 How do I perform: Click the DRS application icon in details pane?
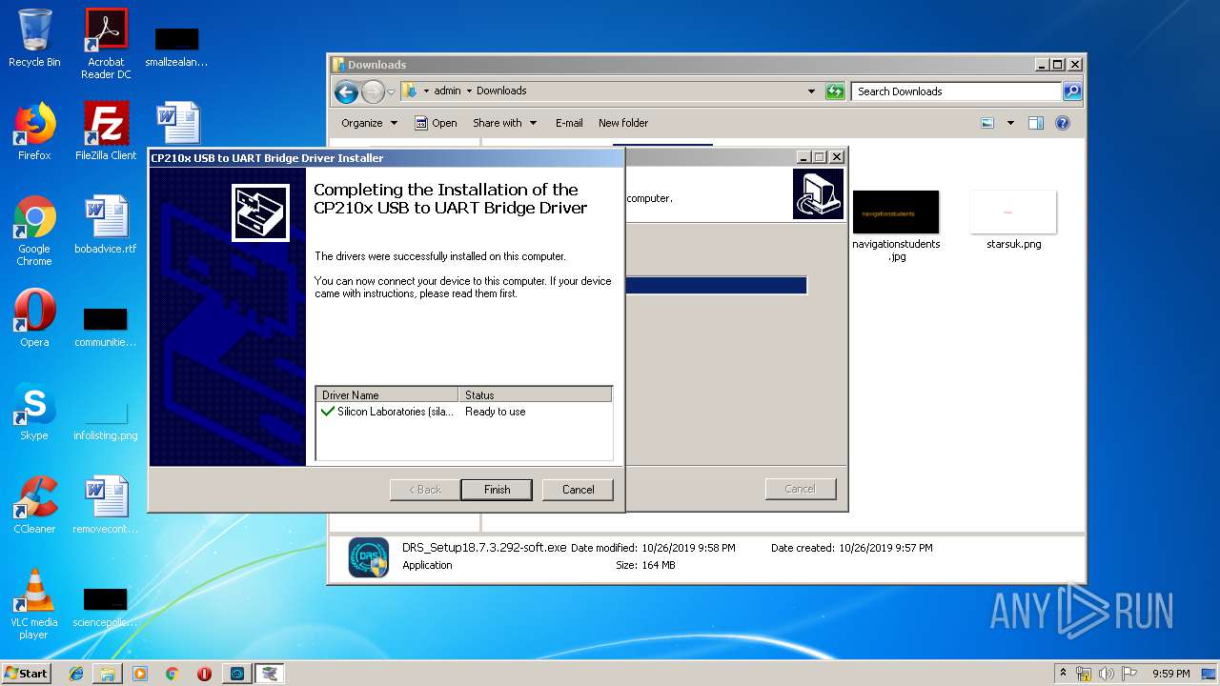[x=368, y=557]
